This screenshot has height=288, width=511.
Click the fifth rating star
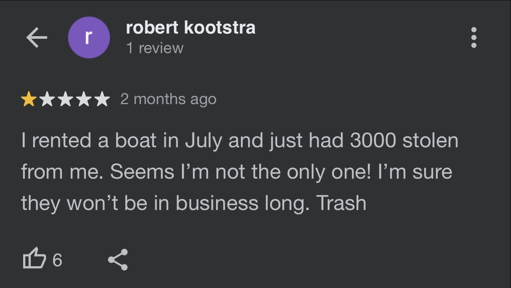pos(102,99)
